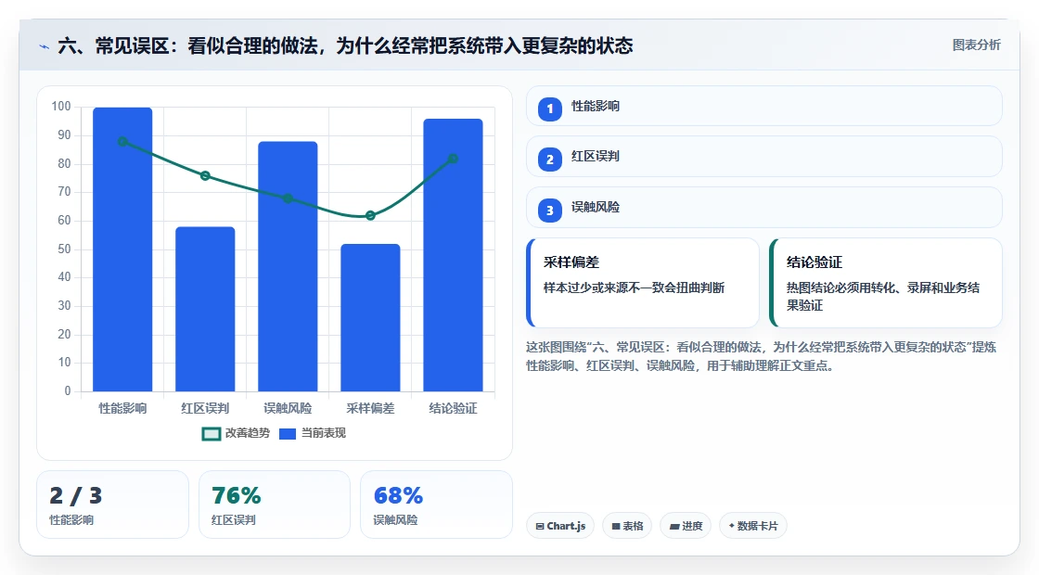Click the text 样本过少或来源不一致会扭曲判断
This screenshot has width=1039, height=575.
coord(635,288)
